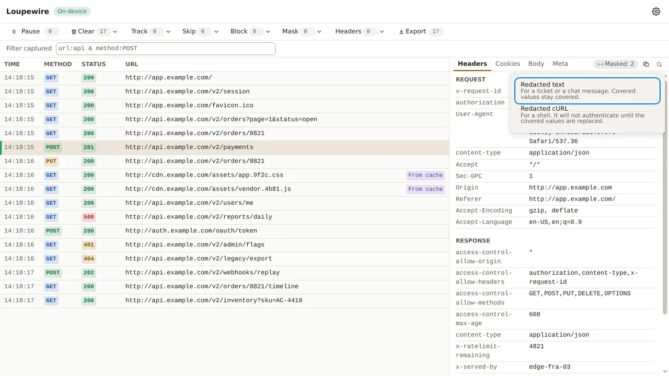Click the search icon in details panel
This screenshot has height=376, width=669.
click(x=659, y=64)
